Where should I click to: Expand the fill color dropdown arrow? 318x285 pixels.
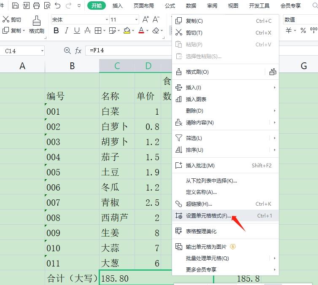click(x=133, y=31)
